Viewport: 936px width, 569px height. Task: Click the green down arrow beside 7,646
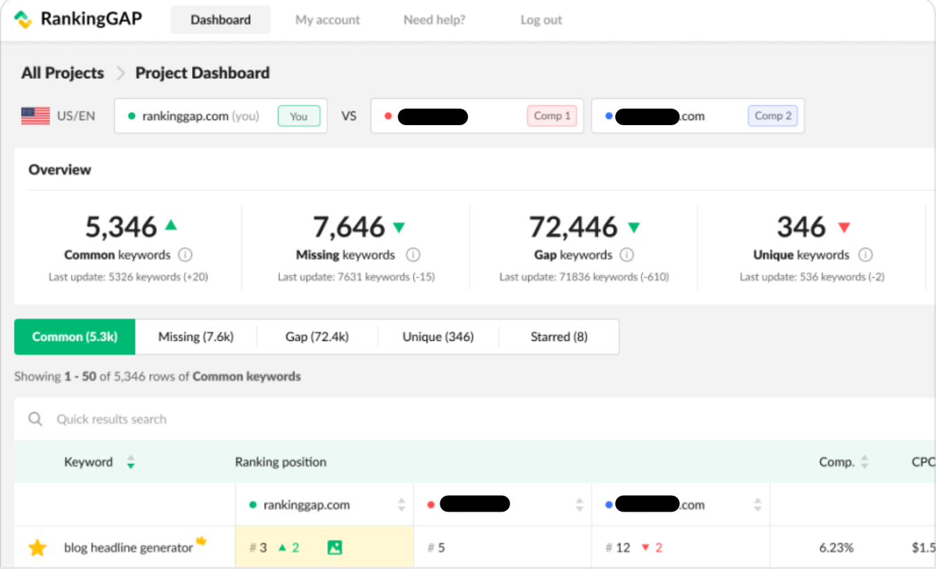pyautogui.click(x=399, y=227)
